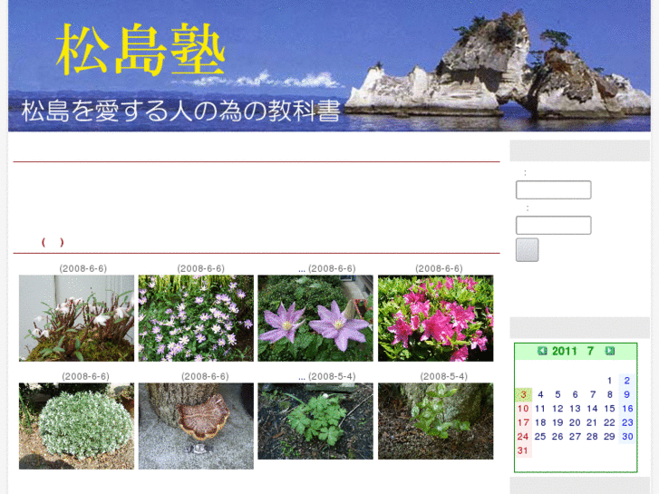The image size is (659, 494).
Task: Select day 31 in the calendar
Action: [x=523, y=450]
